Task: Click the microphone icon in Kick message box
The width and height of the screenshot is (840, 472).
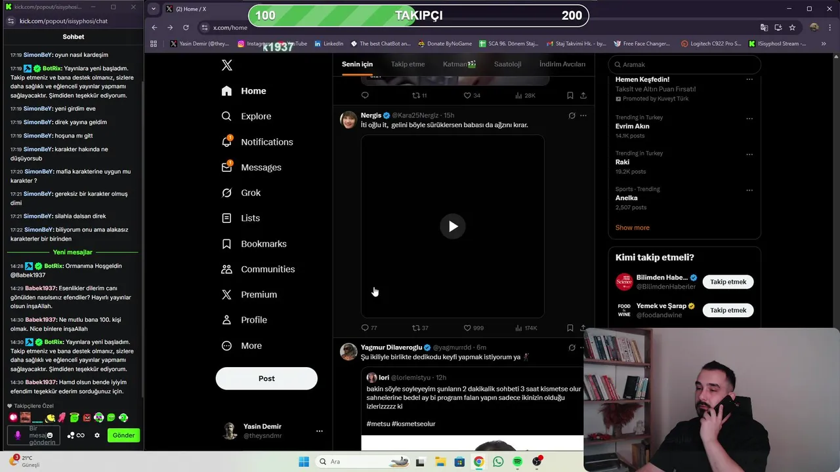Action: [18, 435]
